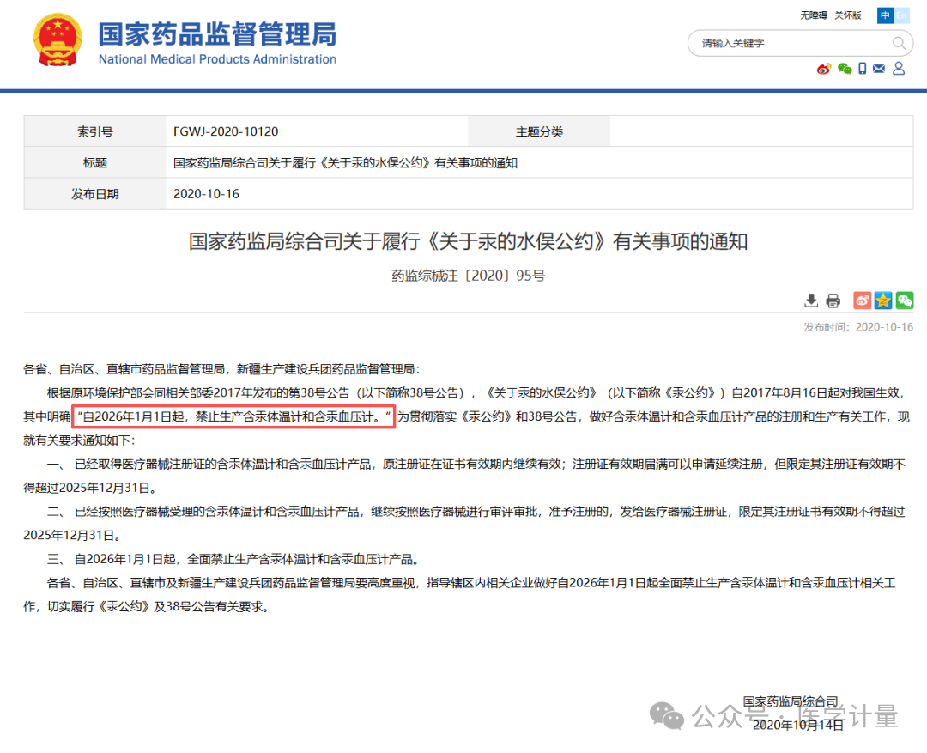Open the user account icon in the header
The height and width of the screenshot is (753, 927).
(898, 68)
